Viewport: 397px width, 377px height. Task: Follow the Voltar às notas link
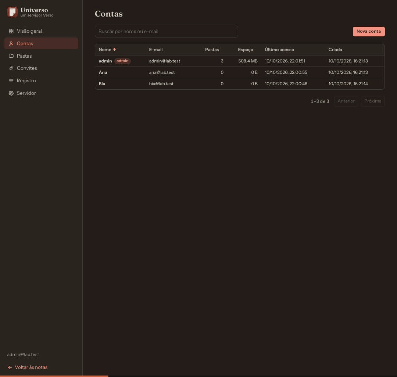[x=28, y=367]
